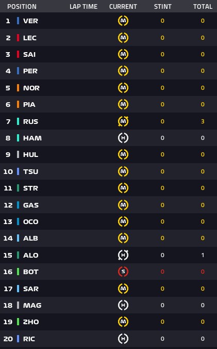Click the STINT column header
The image size is (217, 349).
coord(163,7)
